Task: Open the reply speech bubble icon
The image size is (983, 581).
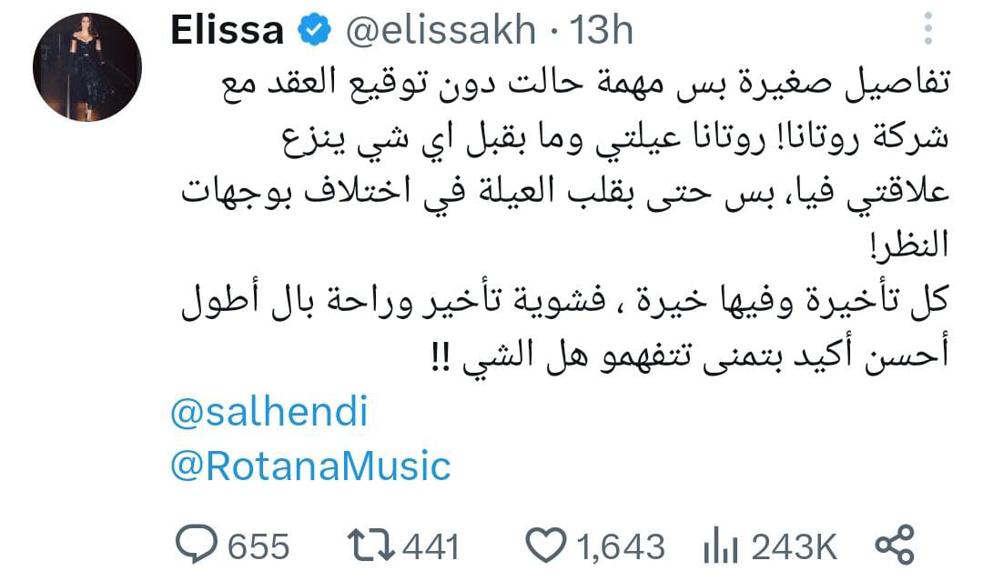Action: pyautogui.click(x=193, y=546)
